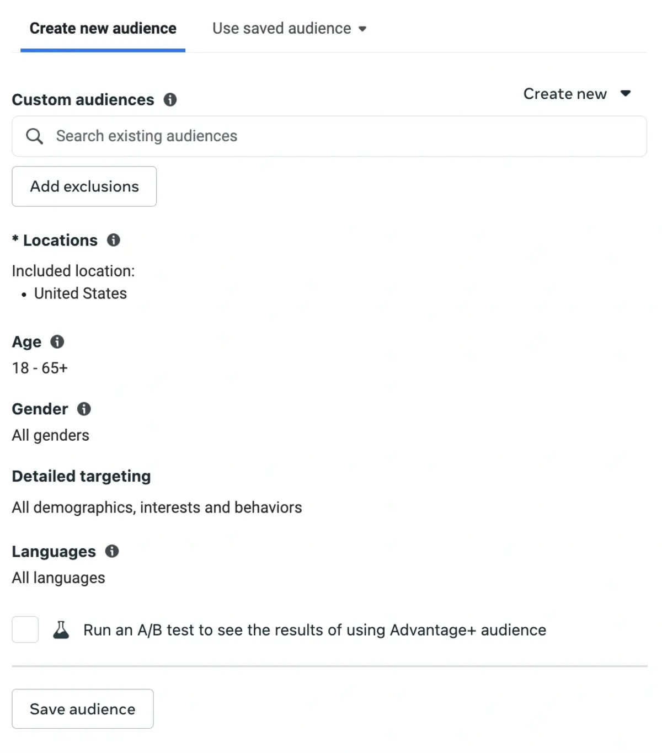This screenshot has width=662, height=753.
Task: Click the Save audience button
Action: 83,709
